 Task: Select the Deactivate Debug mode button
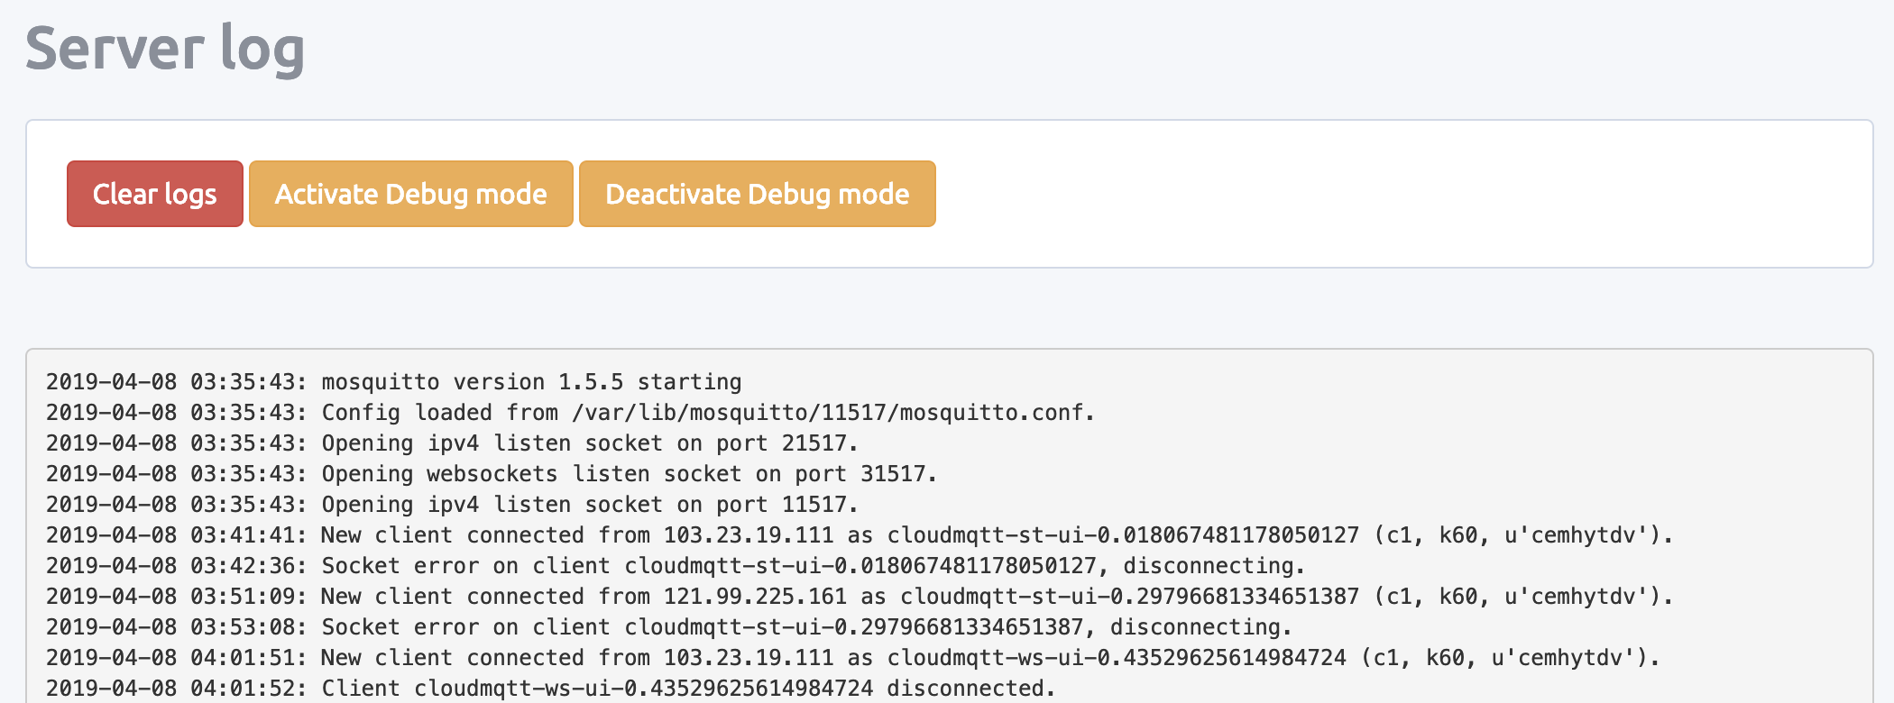tap(758, 194)
